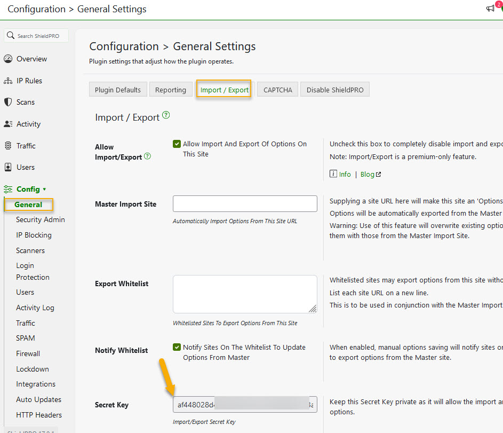The height and width of the screenshot is (433, 503).
Task: Uncheck Allow Import And Export Of Options
Action: tap(177, 144)
